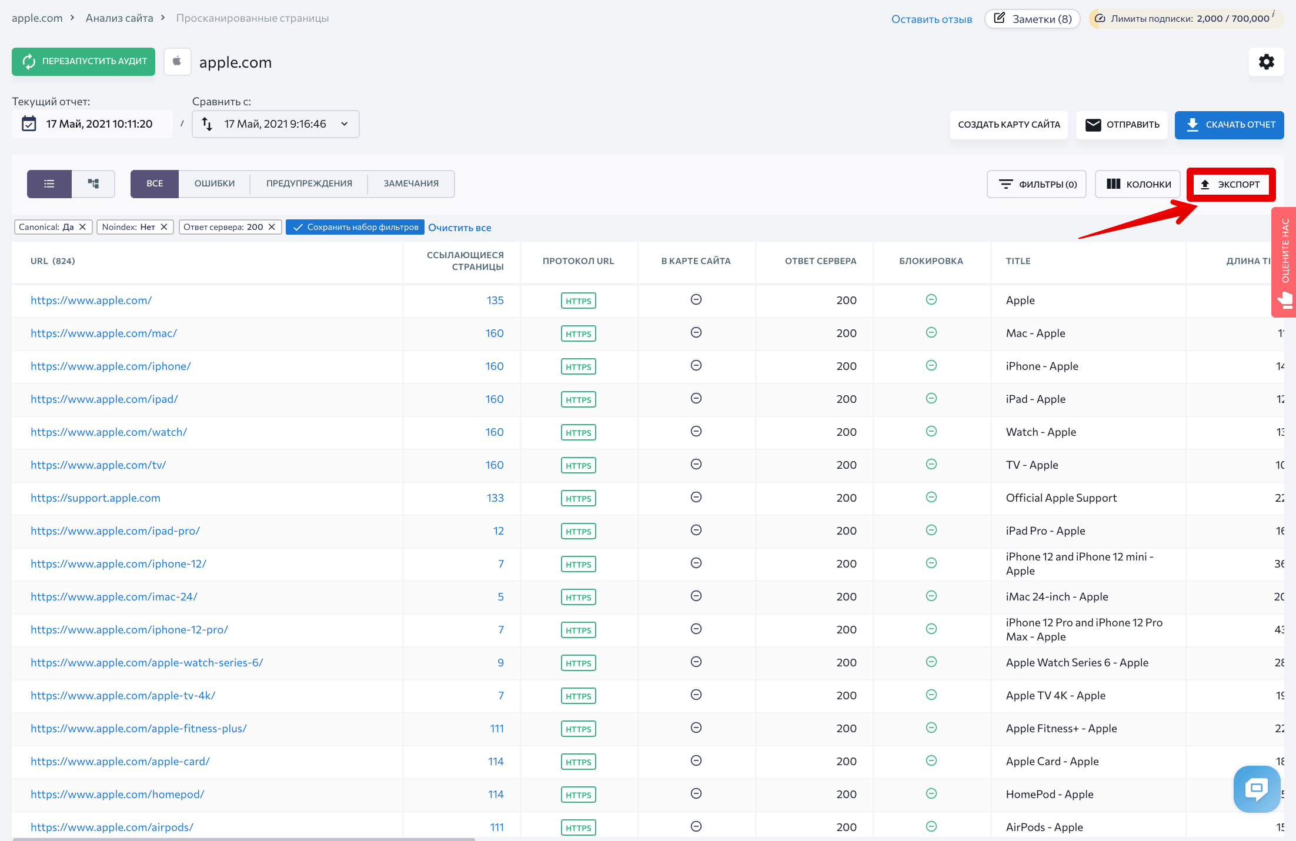The image size is (1296, 841).
Task: Select the Предупреждения tab
Action: click(309, 184)
